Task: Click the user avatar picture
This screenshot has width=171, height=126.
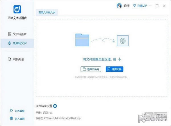Action: pos(119,6)
